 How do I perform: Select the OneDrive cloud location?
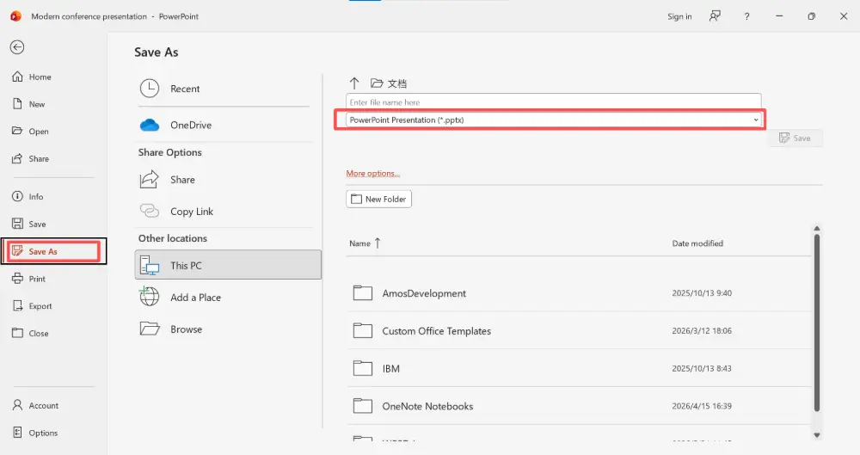coord(228,125)
